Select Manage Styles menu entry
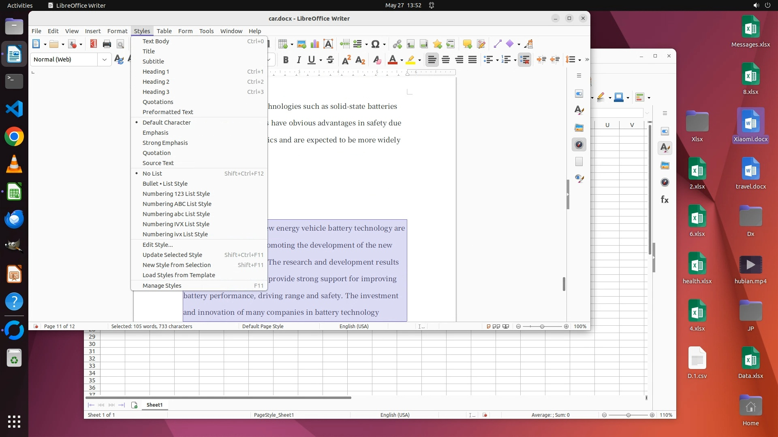The image size is (778, 437). (162, 286)
